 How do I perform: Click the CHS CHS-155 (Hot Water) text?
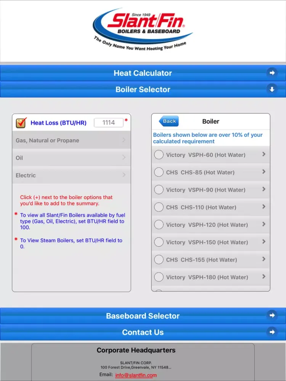(x=201, y=260)
